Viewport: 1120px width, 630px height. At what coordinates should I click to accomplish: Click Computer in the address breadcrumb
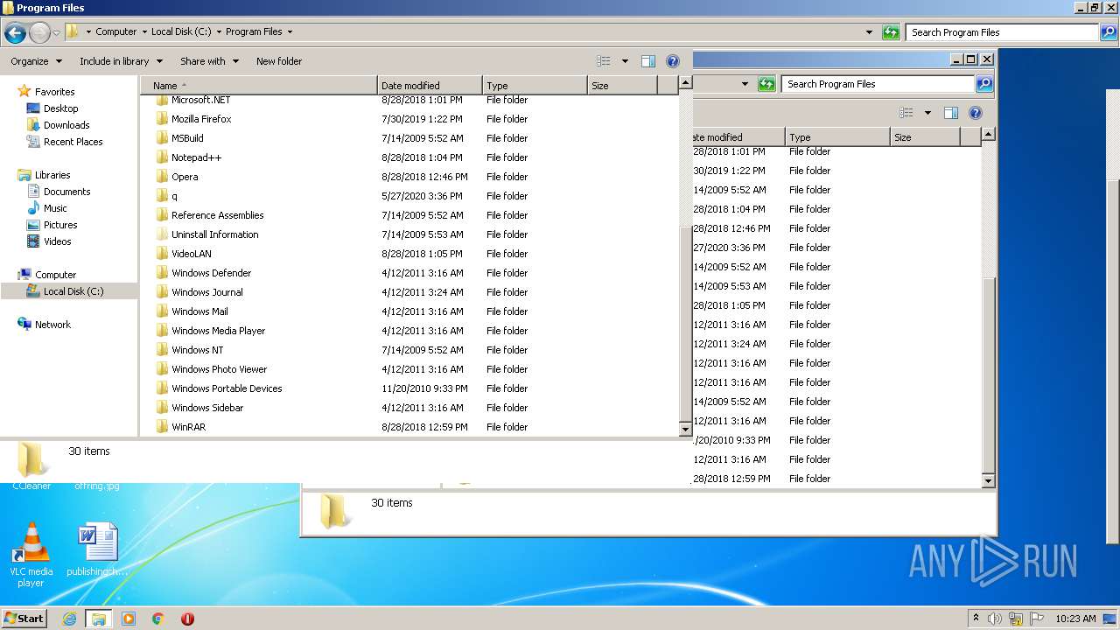pyautogui.click(x=115, y=32)
